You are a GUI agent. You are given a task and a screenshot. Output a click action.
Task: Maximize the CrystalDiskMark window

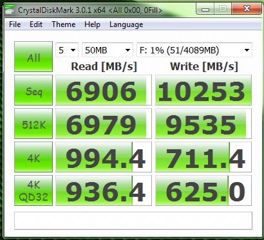pos(223,9)
